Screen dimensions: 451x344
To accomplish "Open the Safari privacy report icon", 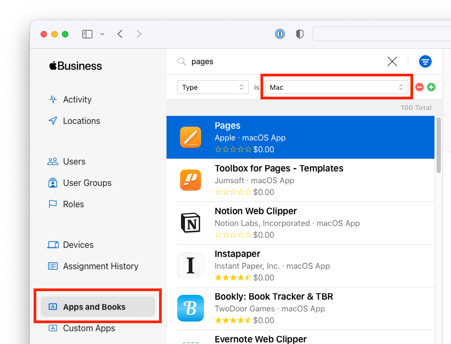I will point(280,34).
